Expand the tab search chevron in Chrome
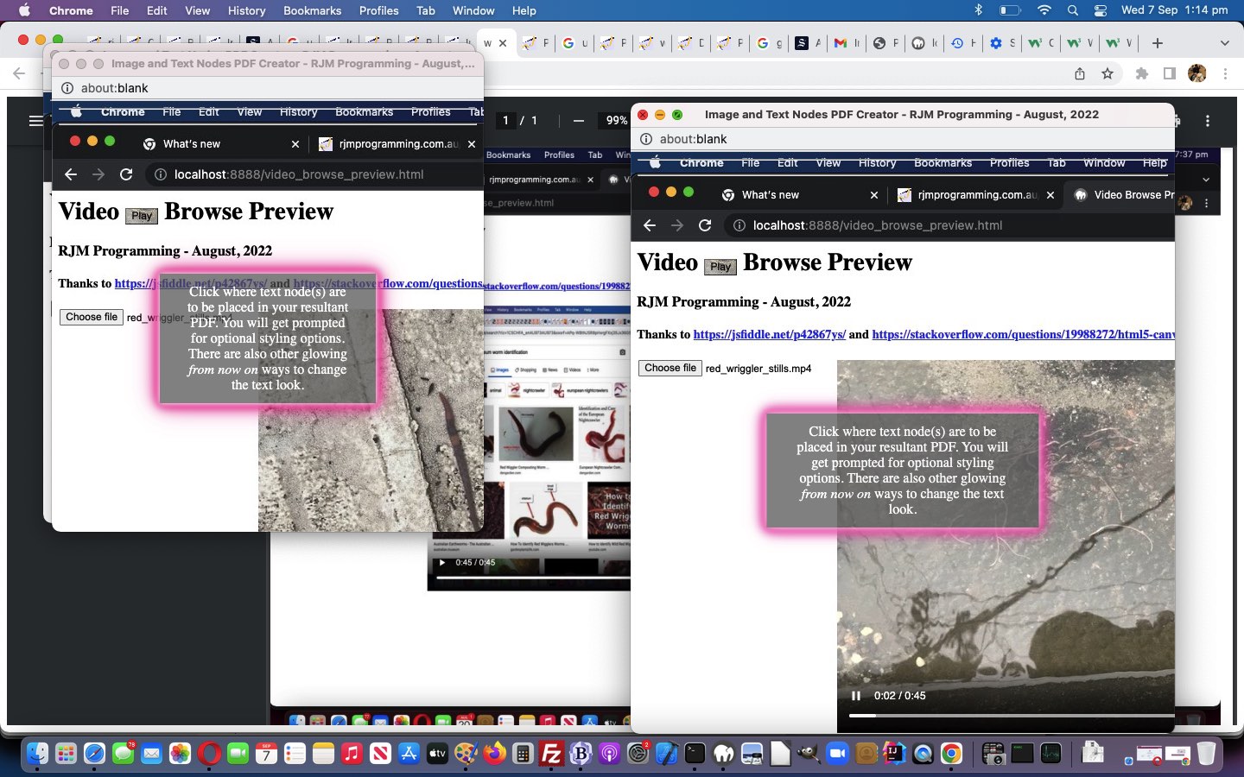Image resolution: width=1244 pixels, height=777 pixels. coord(1224,43)
